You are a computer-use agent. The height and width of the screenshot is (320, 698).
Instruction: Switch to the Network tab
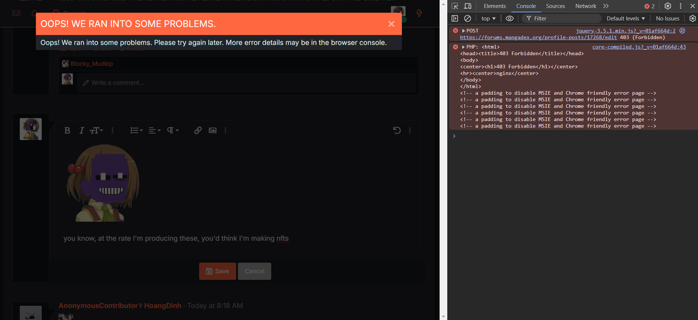586,6
